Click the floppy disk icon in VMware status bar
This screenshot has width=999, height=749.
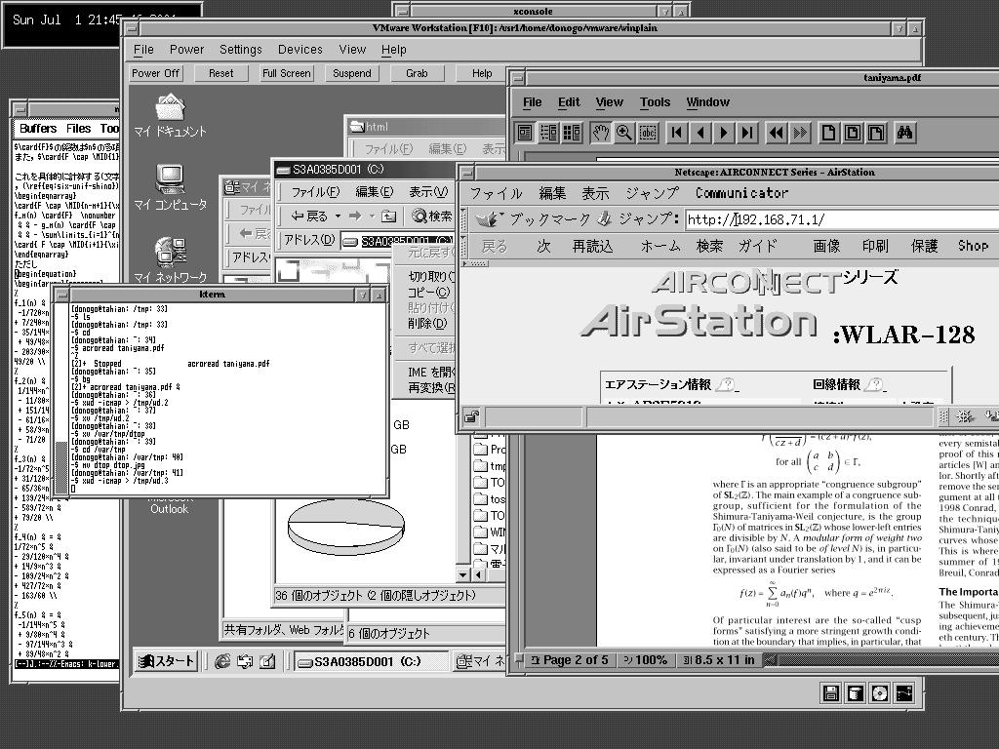tap(831, 693)
